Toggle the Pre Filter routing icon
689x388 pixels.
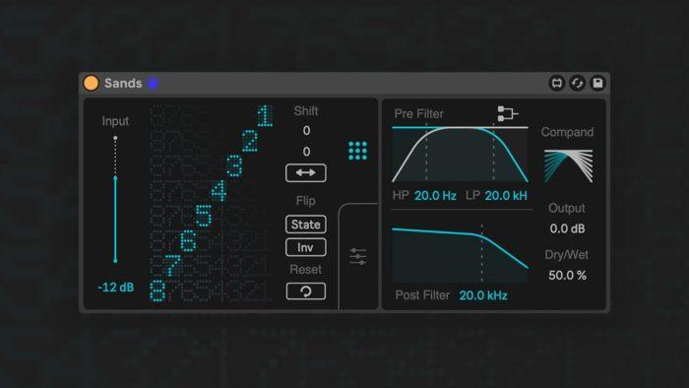pyautogui.click(x=508, y=113)
